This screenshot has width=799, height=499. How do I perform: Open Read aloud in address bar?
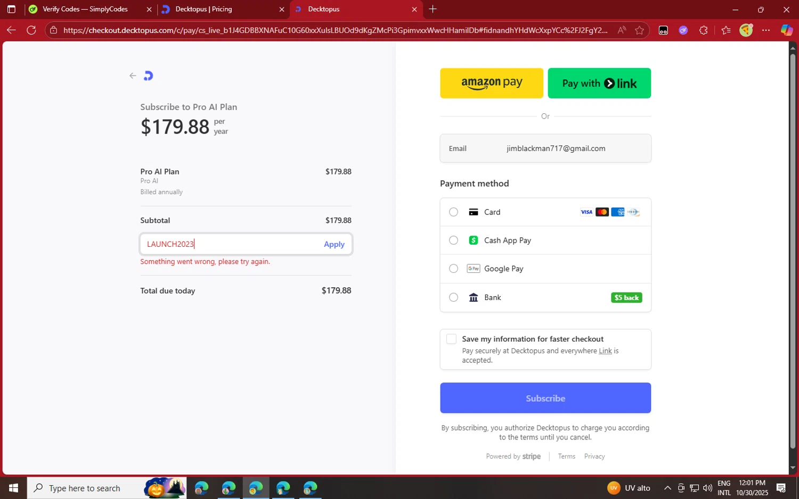[622, 30]
